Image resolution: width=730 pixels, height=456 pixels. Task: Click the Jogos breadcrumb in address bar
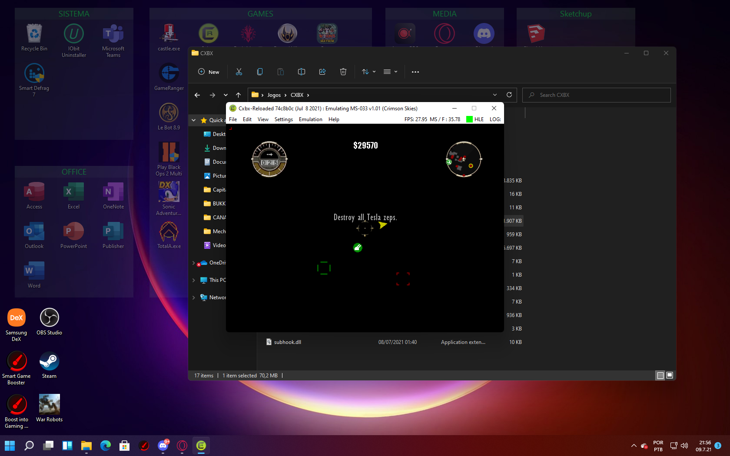point(274,95)
